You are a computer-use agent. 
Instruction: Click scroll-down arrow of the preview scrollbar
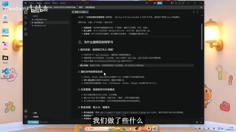tap(202, 118)
